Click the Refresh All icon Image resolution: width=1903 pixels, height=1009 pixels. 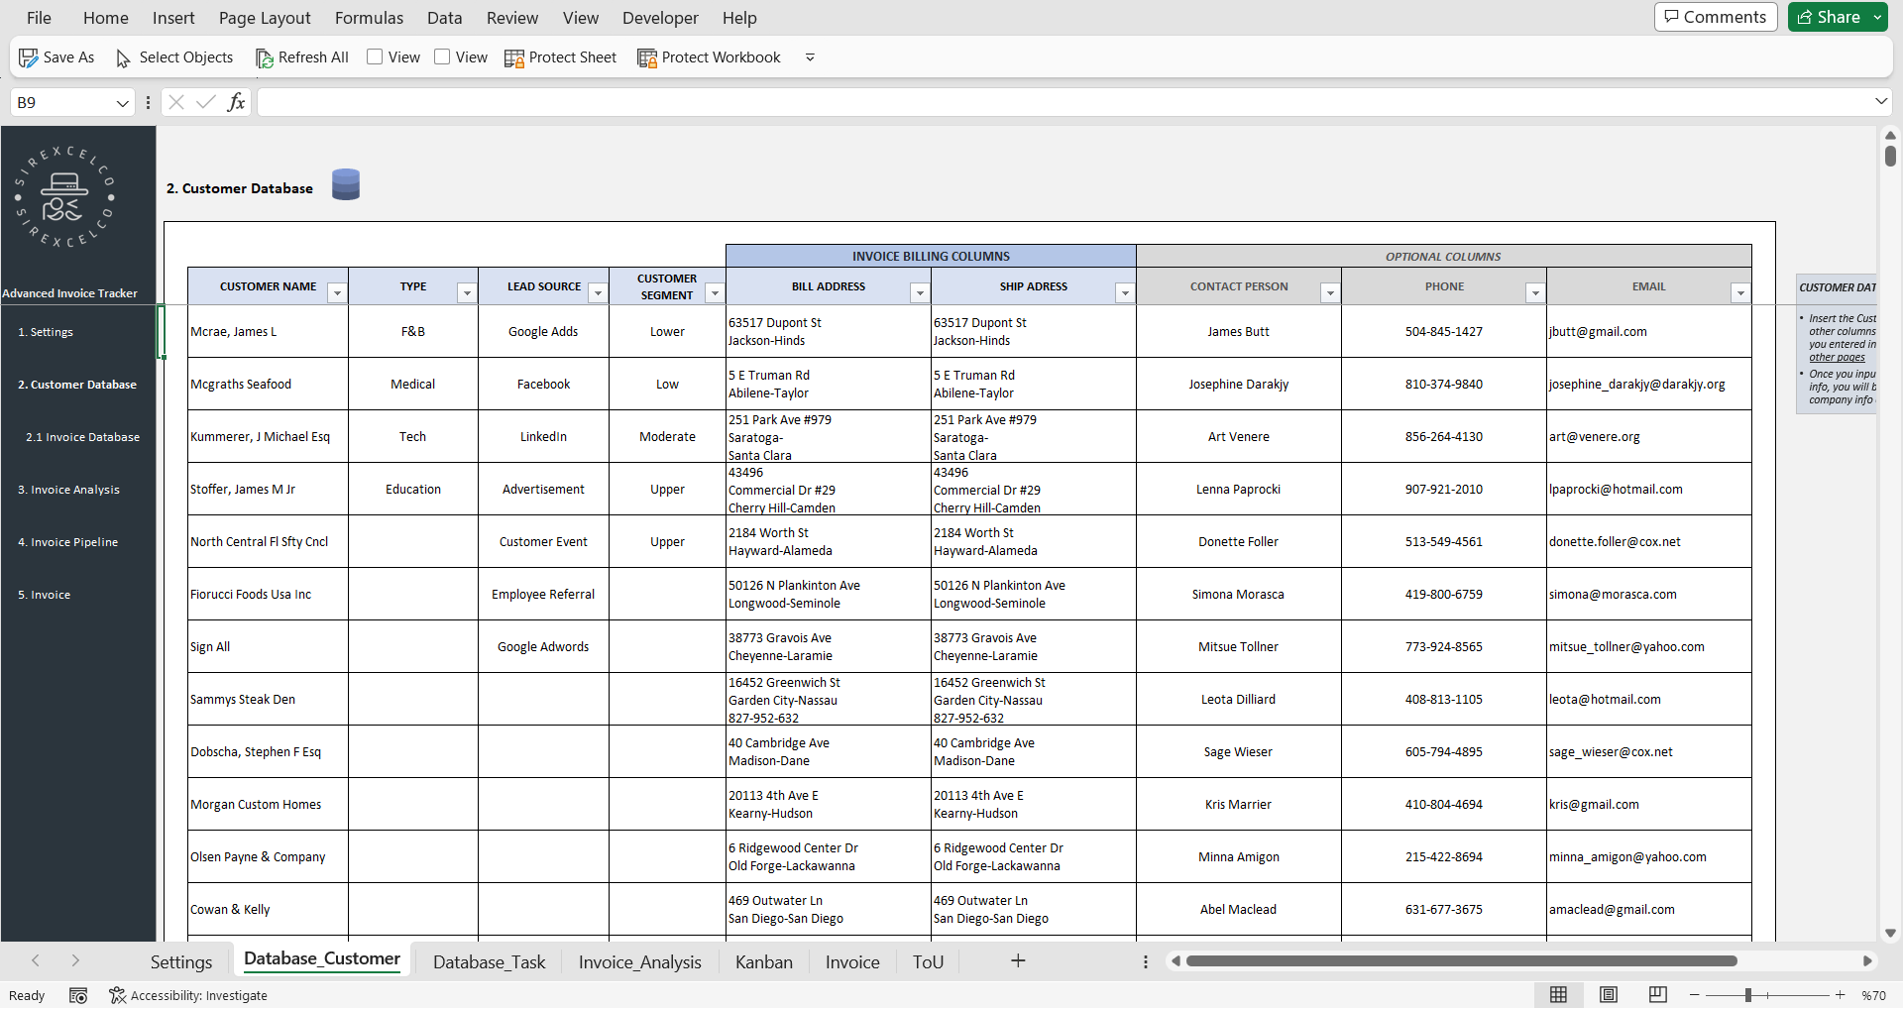click(x=265, y=57)
